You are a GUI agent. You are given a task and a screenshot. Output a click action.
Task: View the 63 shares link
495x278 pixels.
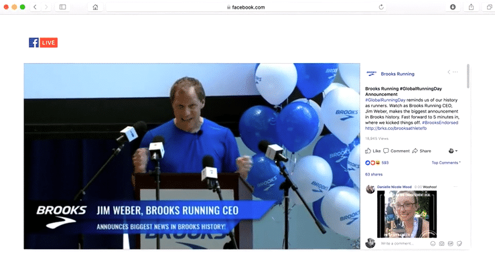374,174
